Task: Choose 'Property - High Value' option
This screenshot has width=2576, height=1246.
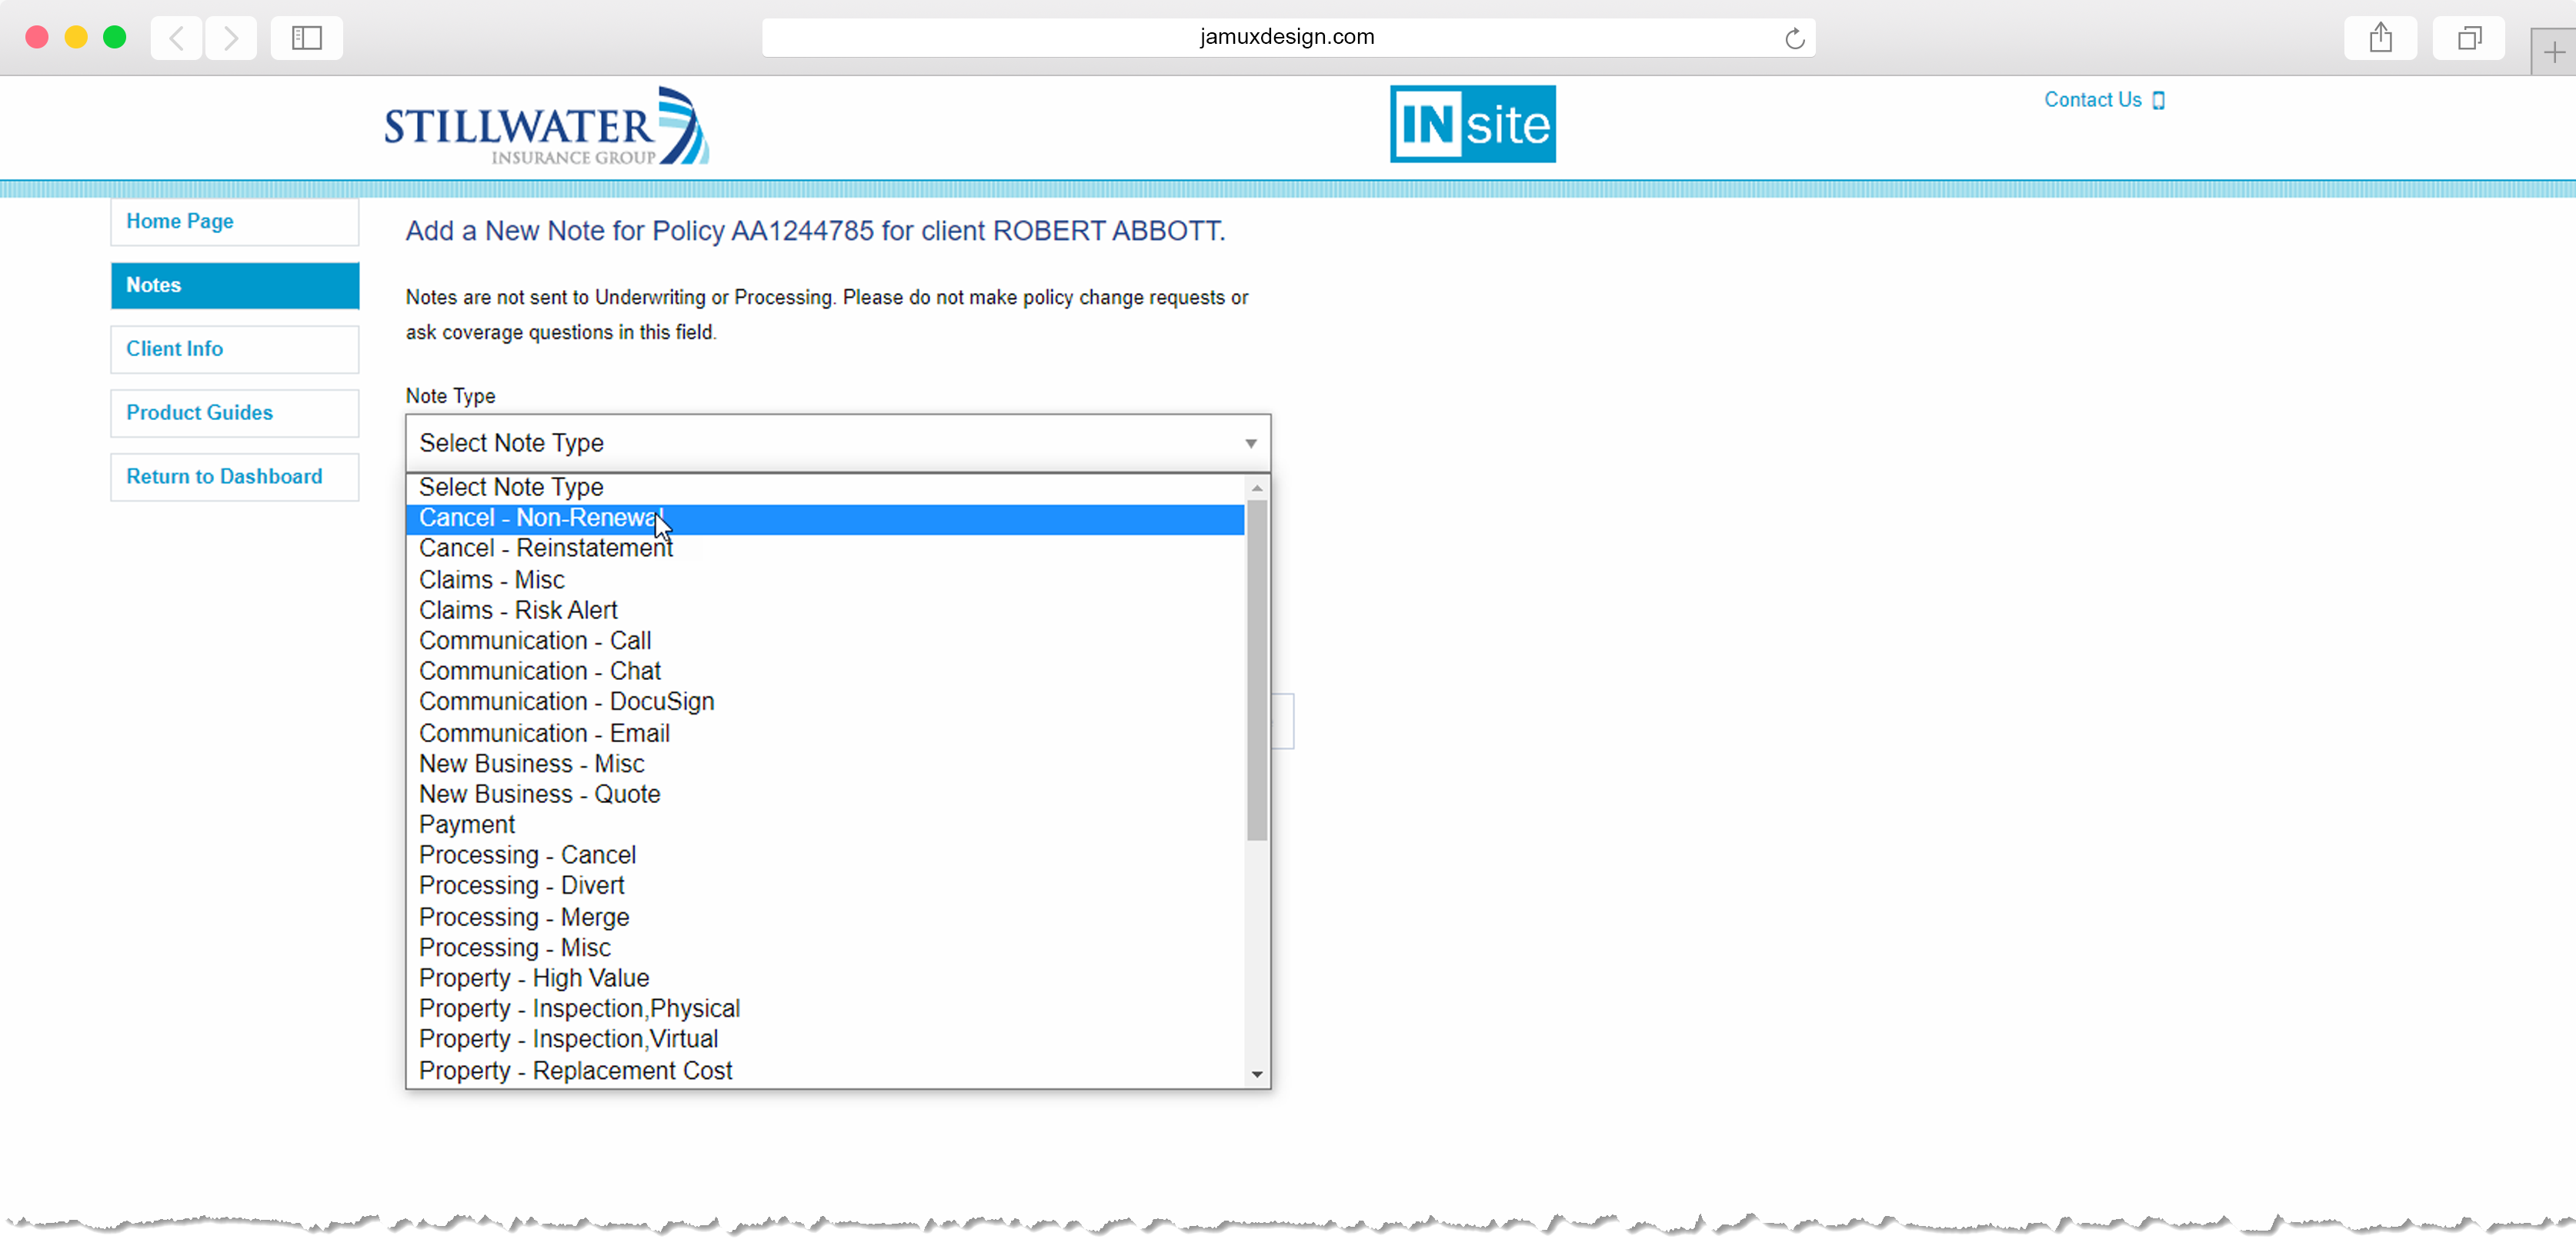Action: [825, 978]
